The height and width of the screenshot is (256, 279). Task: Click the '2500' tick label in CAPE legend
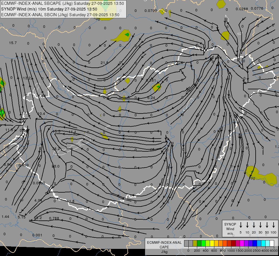(x=256, y=251)
